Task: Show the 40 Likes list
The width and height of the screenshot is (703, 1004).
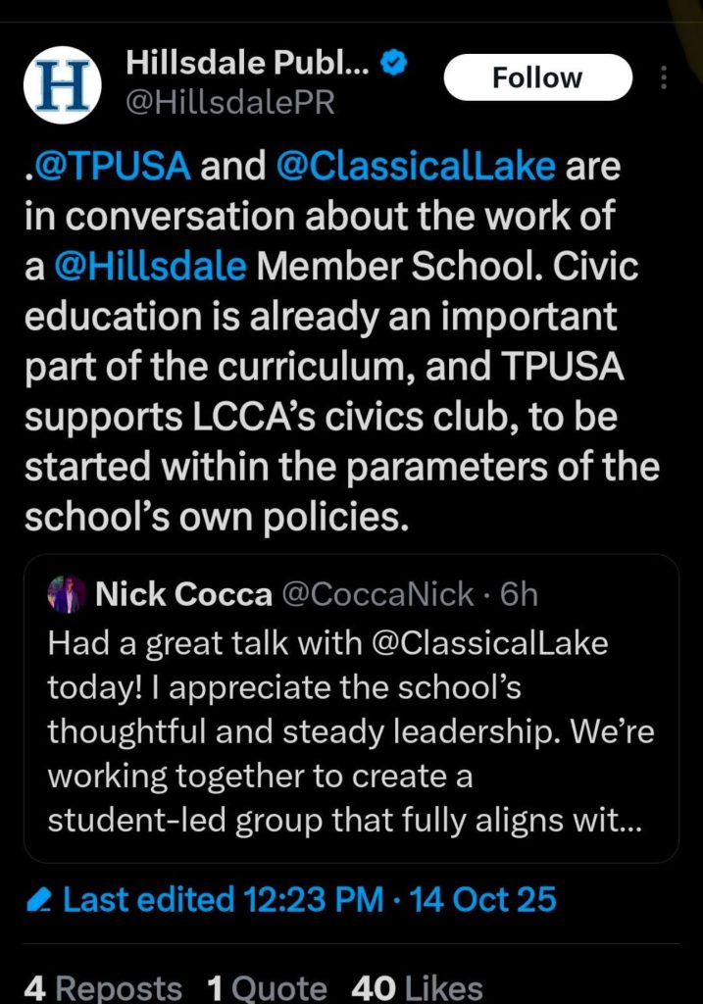Action: (417, 987)
